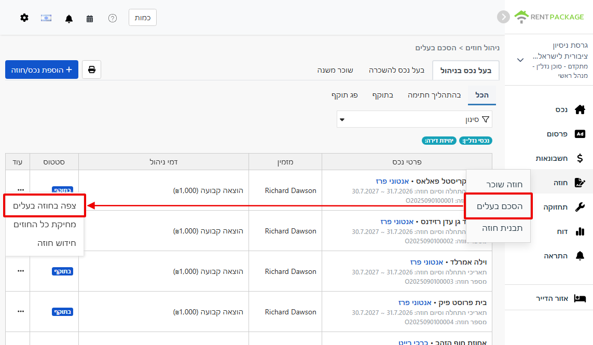Click the דמי ניהול column header
593x345 pixels.
[x=164, y=162]
